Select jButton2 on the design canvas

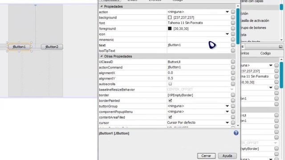pos(52,47)
